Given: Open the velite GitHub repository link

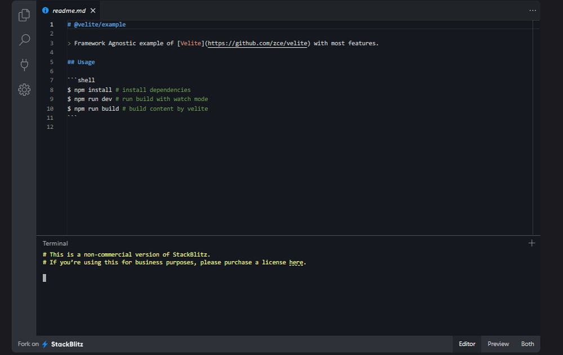Looking at the screenshot, I should (257, 43).
